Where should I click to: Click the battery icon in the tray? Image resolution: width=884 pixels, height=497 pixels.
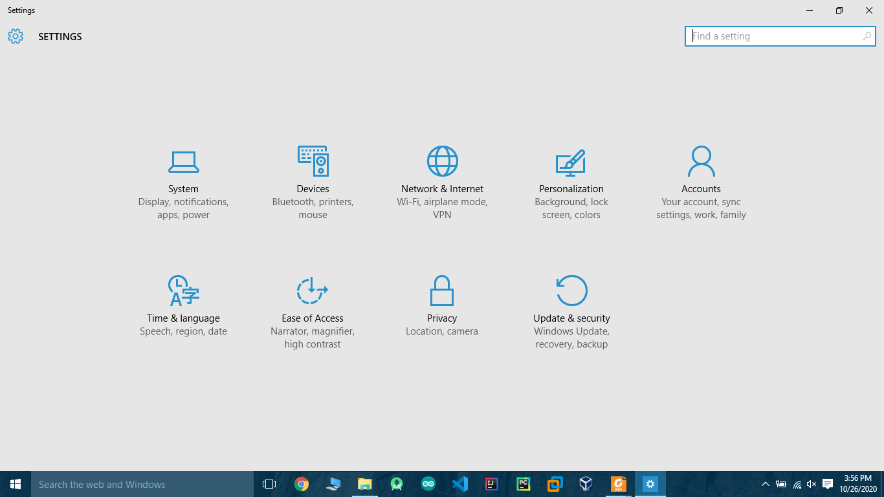click(x=781, y=484)
